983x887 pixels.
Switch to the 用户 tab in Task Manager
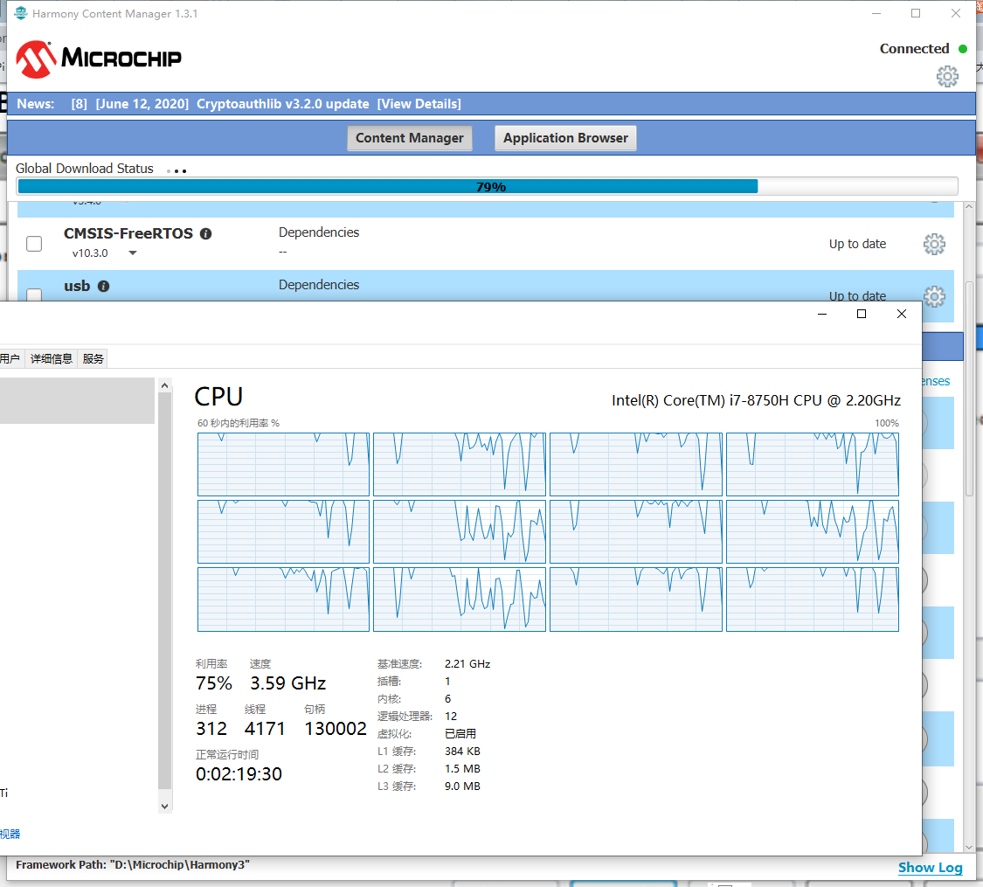[x=10, y=358]
